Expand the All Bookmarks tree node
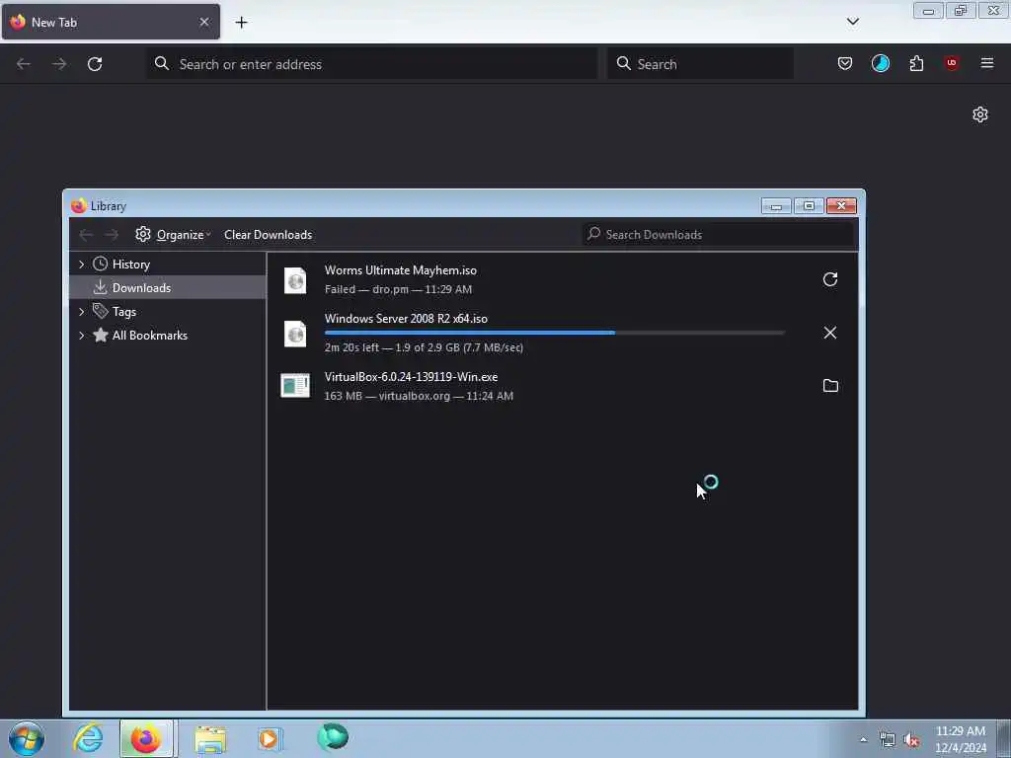This screenshot has height=758, width=1011. (x=81, y=336)
